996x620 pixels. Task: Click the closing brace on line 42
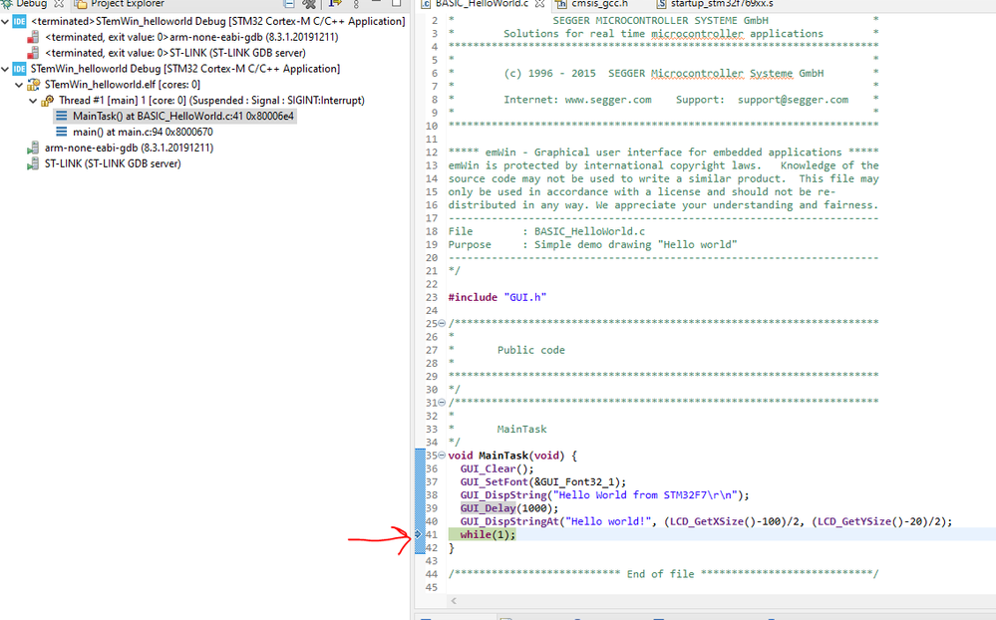[x=451, y=548]
